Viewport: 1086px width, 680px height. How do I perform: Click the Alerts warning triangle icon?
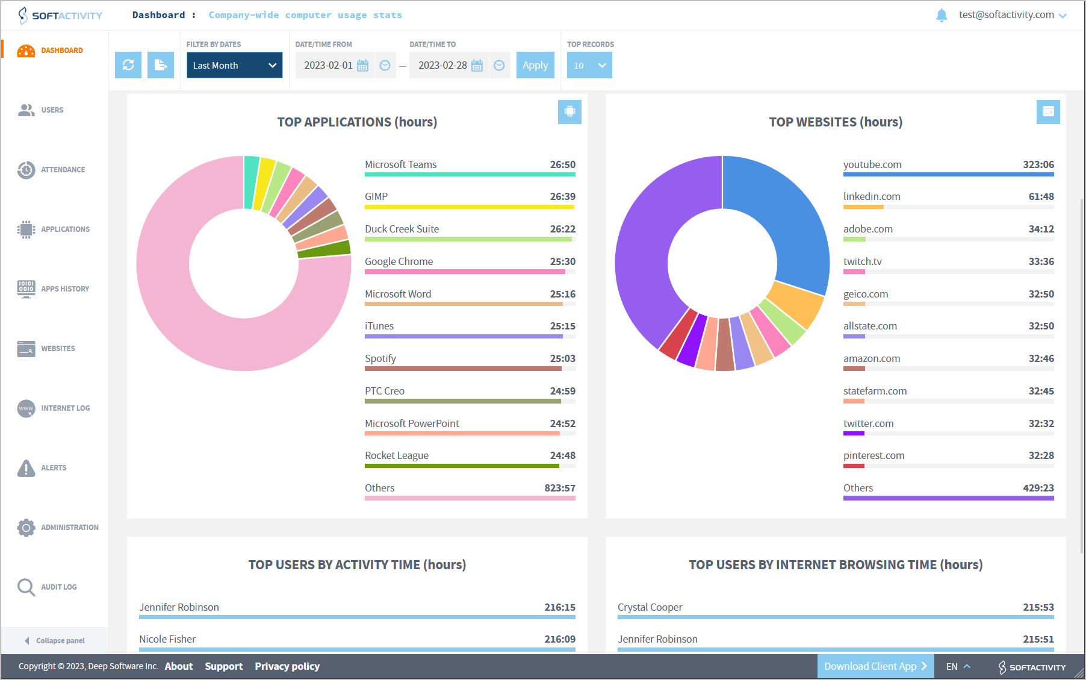pyautogui.click(x=26, y=468)
